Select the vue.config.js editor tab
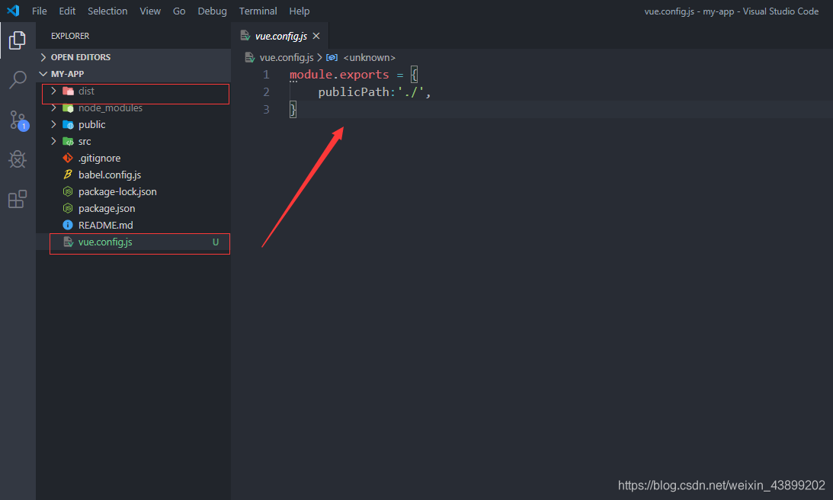Viewport: 833px width, 500px height. point(280,36)
